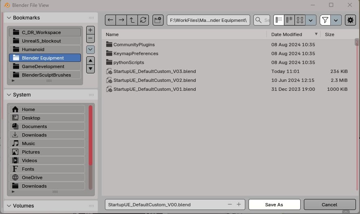Click the file path field
This screenshot has width=360, height=214.
[208, 20]
